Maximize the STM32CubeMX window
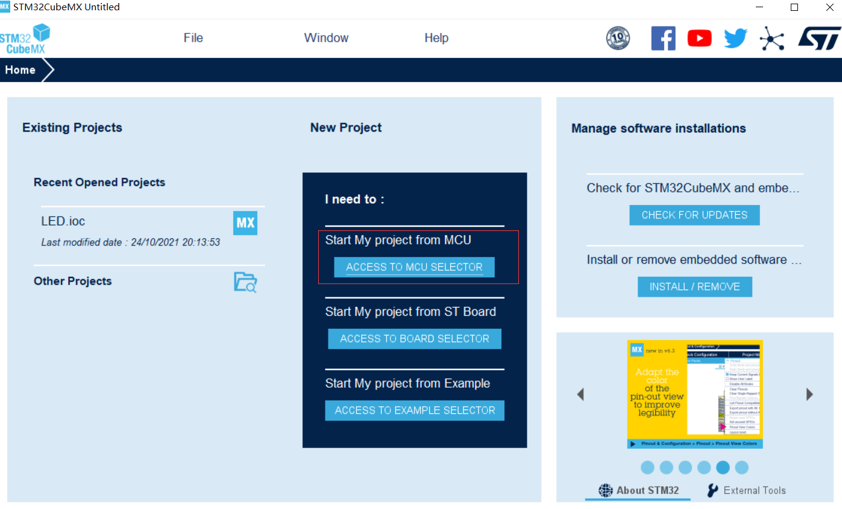This screenshot has height=509, width=842. (x=794, y=7)
